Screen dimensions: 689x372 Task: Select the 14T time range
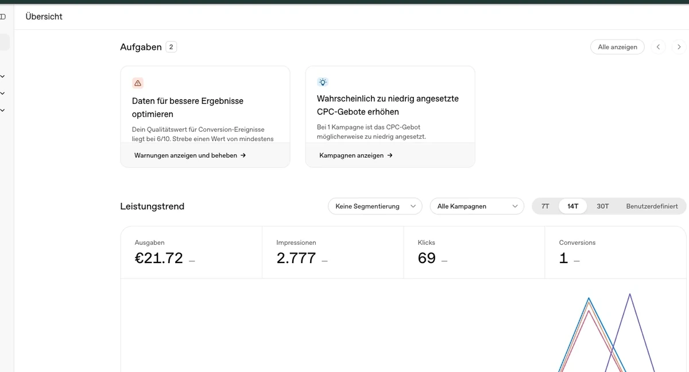tap(573, 206)
